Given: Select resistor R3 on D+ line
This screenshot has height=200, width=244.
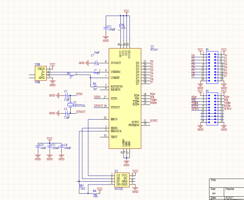Looking at the screenshot, I should pyautogui.click(x=71, y=75).
